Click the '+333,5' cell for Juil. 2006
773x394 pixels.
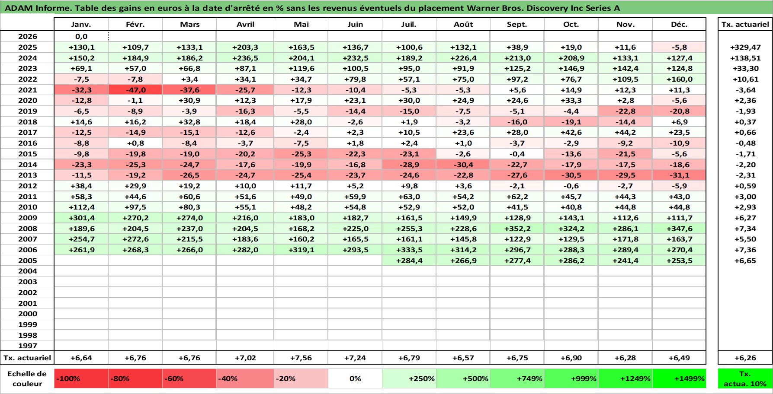click(x=409, y=250)
